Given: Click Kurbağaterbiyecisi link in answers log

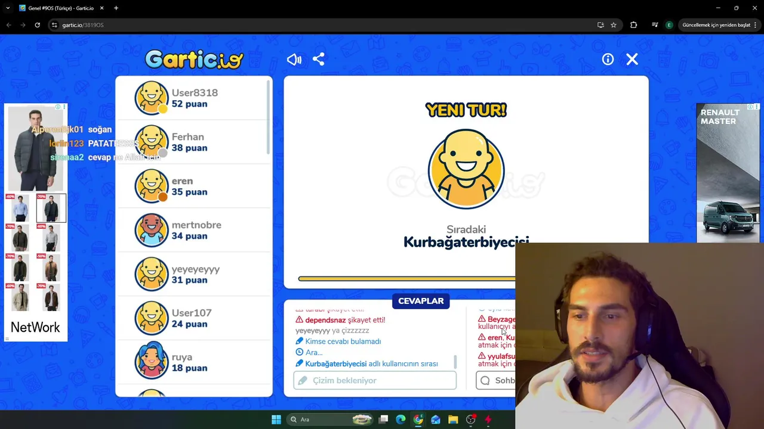Looking at the screenshot, I should (x=335, y=363).
